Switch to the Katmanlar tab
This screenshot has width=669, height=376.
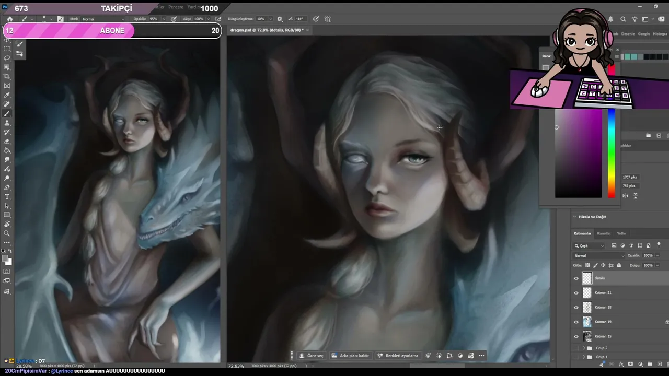(x=582, y=233)
